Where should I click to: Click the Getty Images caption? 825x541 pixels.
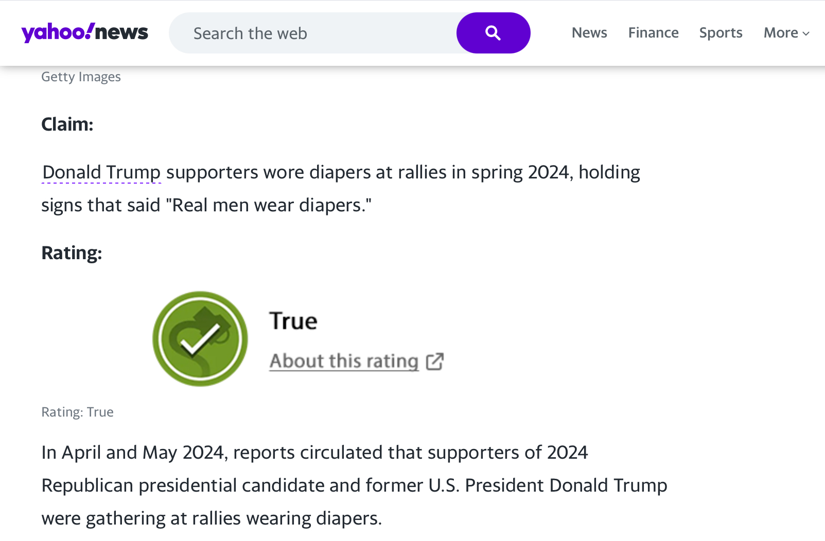81,77
